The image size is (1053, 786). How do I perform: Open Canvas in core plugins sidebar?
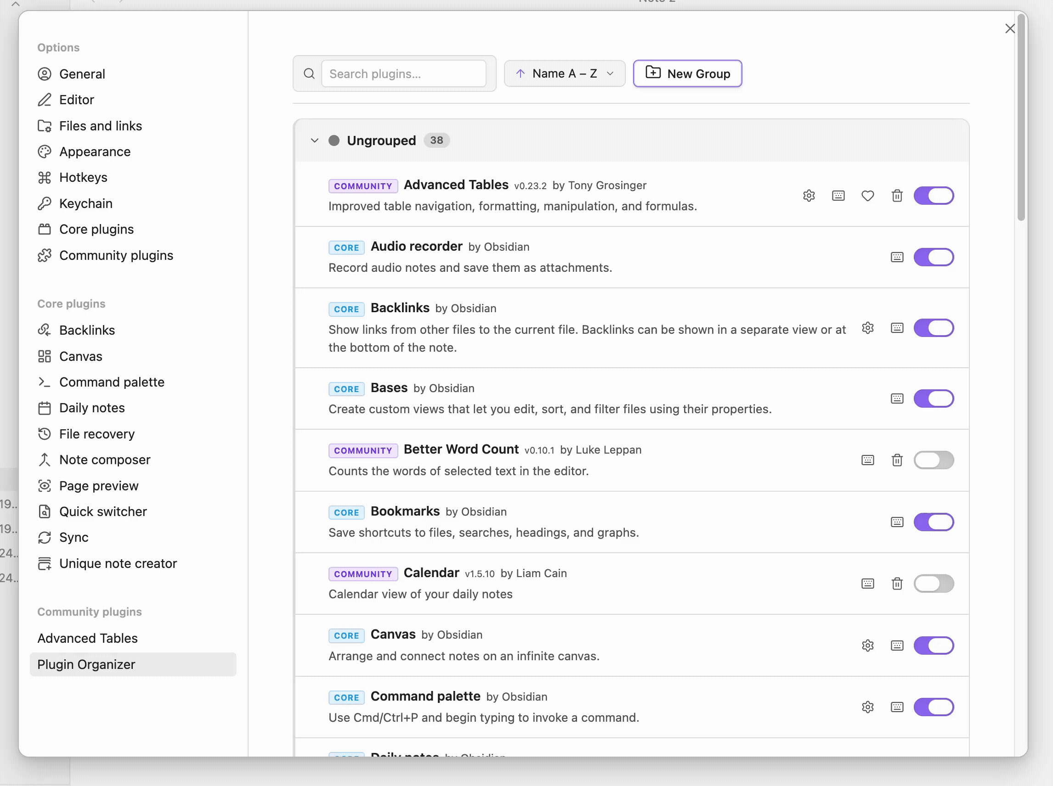point(133,356)
